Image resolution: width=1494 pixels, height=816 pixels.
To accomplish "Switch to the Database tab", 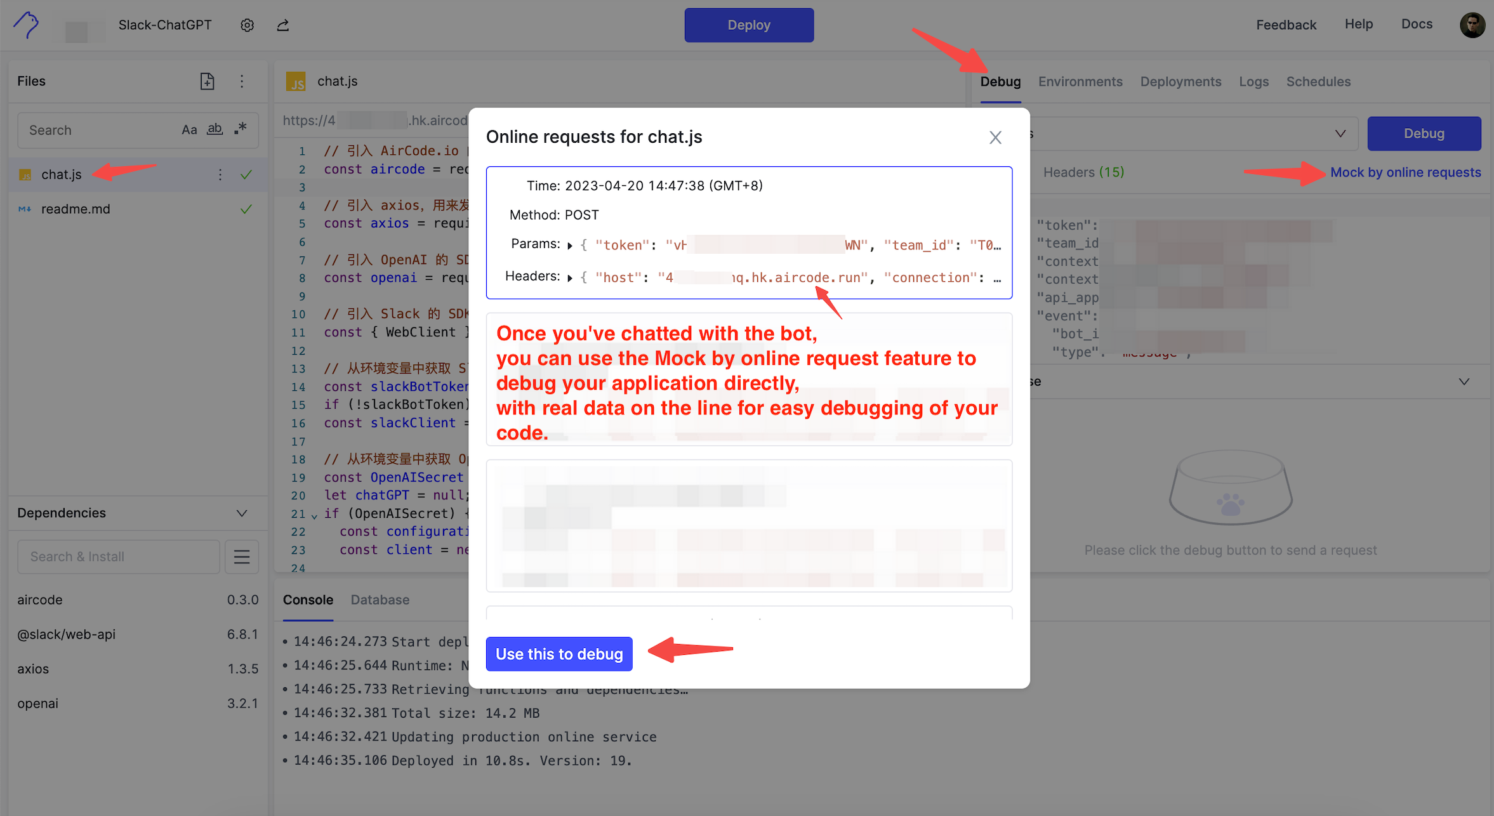I will coord(380,600).
